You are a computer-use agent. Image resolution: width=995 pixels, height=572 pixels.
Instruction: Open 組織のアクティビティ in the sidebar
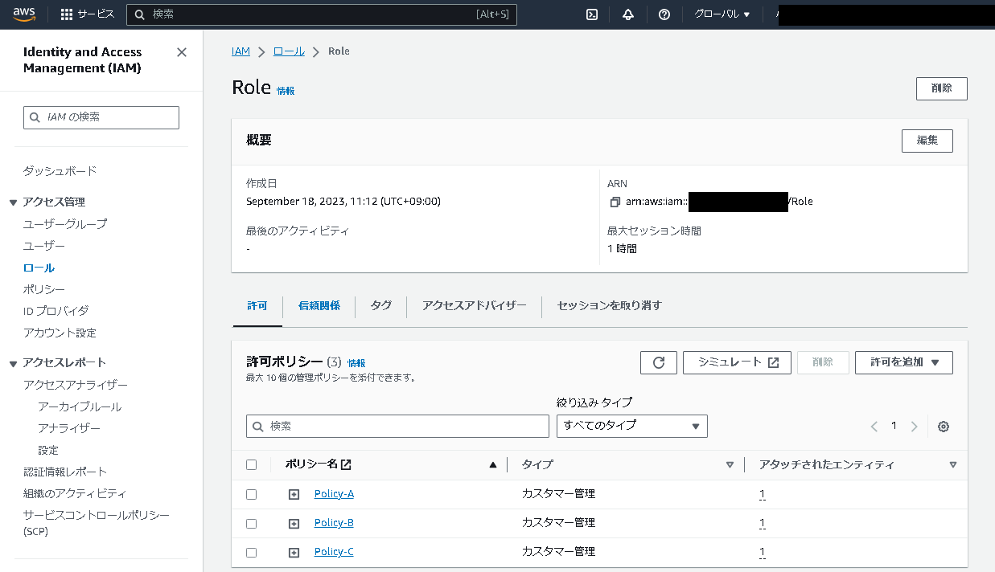coord(74,493)
